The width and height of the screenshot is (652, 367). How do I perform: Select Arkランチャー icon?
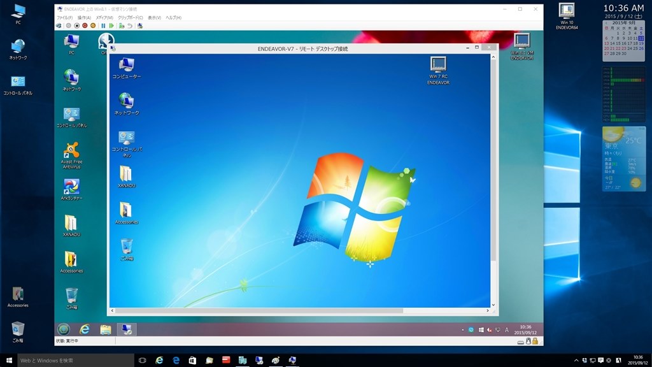(x=71, y=190)
